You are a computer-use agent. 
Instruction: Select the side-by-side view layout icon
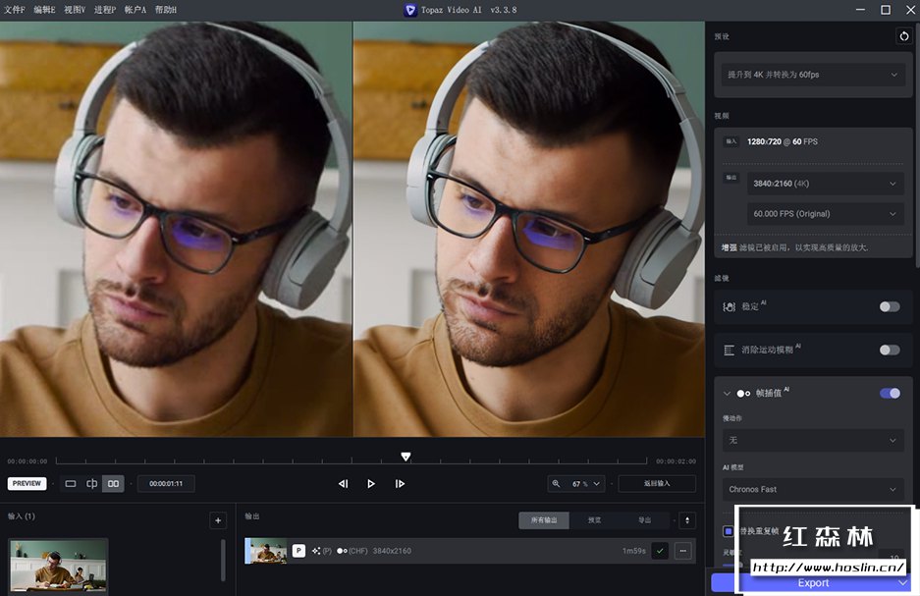(114, 483)
